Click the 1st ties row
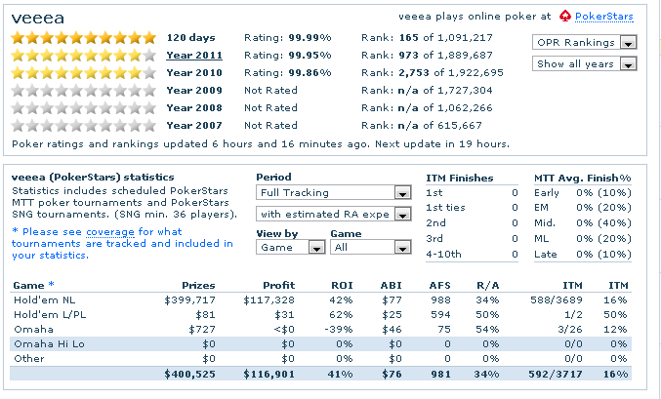 click(472, 207)
